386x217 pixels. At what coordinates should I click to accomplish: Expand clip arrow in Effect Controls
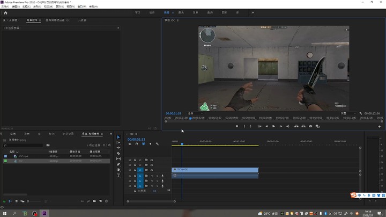(118, 28)
